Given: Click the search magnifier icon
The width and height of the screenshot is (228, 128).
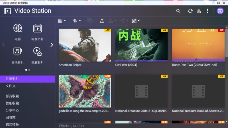Looking at the screenshot, I should coord(178,11).
